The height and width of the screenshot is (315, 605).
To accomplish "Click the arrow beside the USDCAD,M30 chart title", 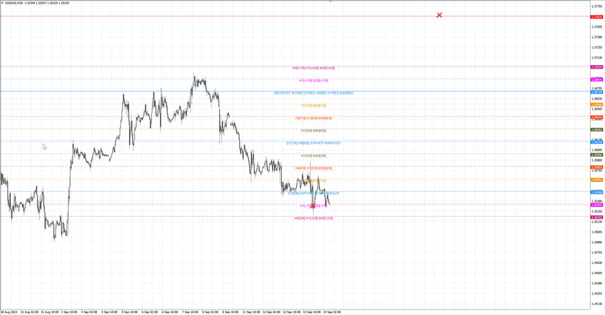I will coord(2,3).
